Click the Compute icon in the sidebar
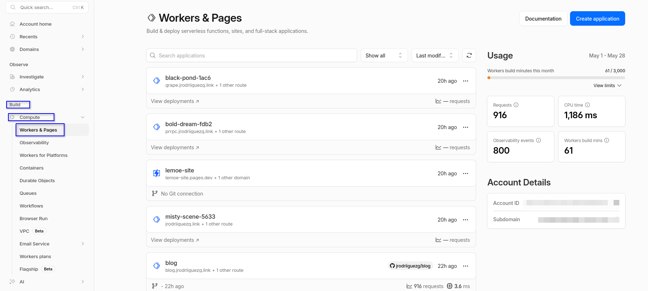Viewport: 648px width, 291px height. [12, 117]
